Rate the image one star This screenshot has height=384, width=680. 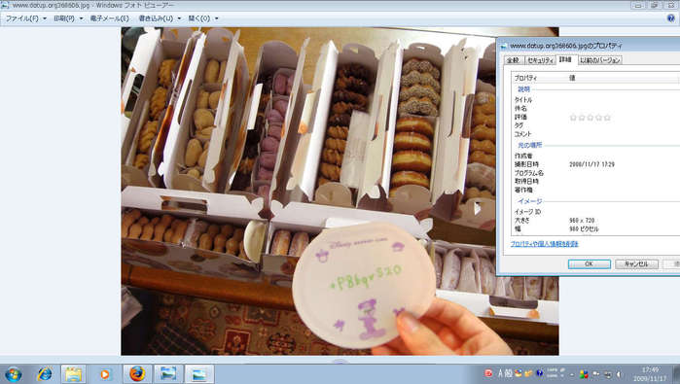point(573,118)
